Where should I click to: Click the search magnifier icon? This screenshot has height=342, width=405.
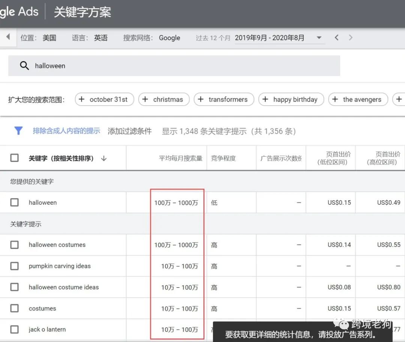click(24, 66)
